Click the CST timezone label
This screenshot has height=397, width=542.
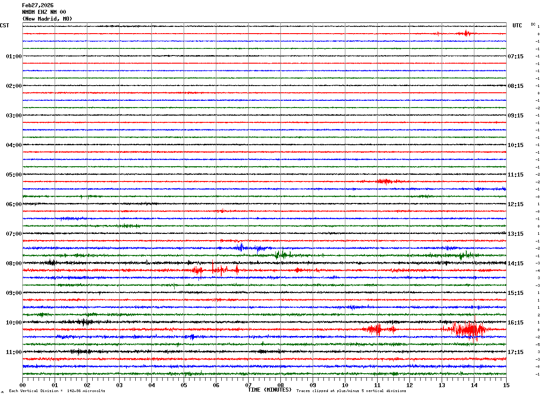tap(4, 26)
